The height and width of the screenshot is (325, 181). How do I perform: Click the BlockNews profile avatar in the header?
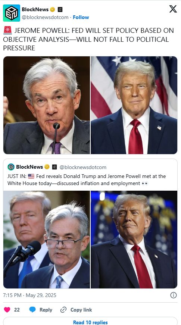click(x=12, y=13)
